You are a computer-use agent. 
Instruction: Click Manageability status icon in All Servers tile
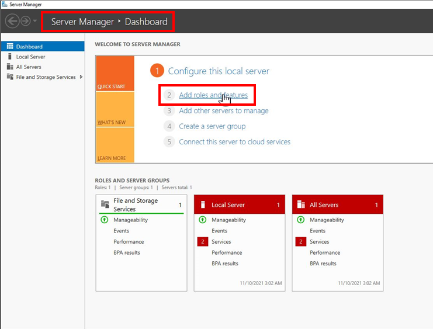[300, 220]
